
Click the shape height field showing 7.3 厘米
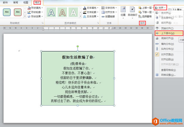click(x=178, y=10)
